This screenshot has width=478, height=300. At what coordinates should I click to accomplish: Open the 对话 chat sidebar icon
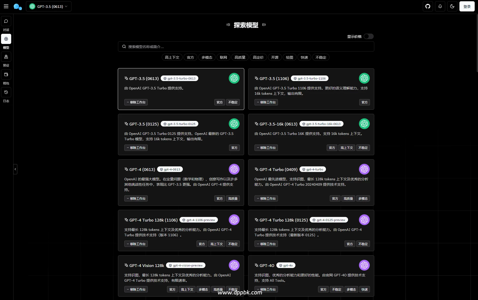6,21
